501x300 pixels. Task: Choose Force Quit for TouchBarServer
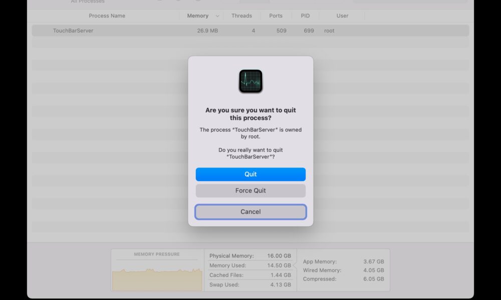coord(250,190)
